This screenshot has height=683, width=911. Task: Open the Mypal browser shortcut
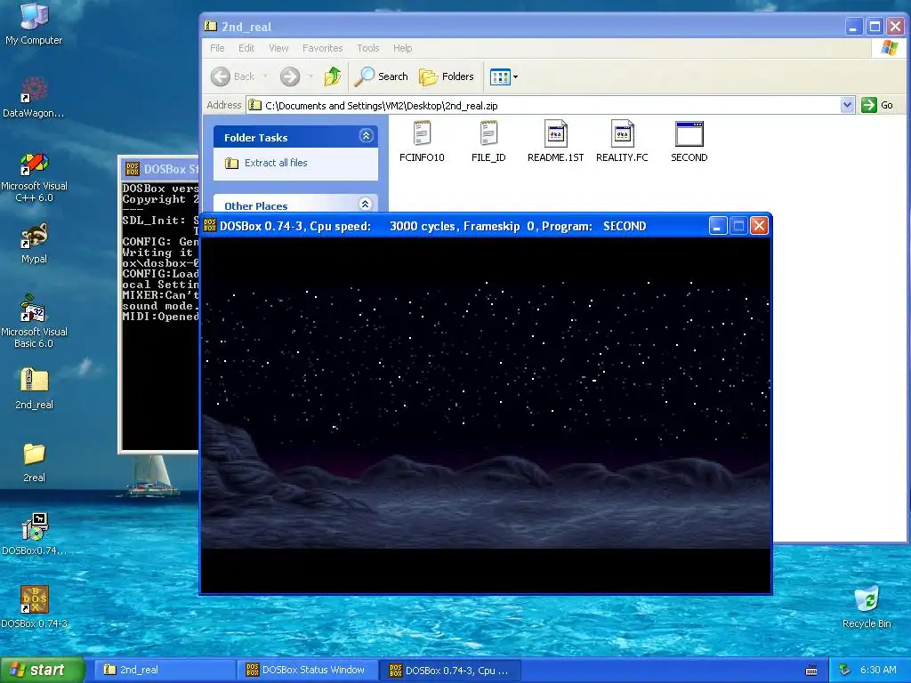[x=34, y=243]
